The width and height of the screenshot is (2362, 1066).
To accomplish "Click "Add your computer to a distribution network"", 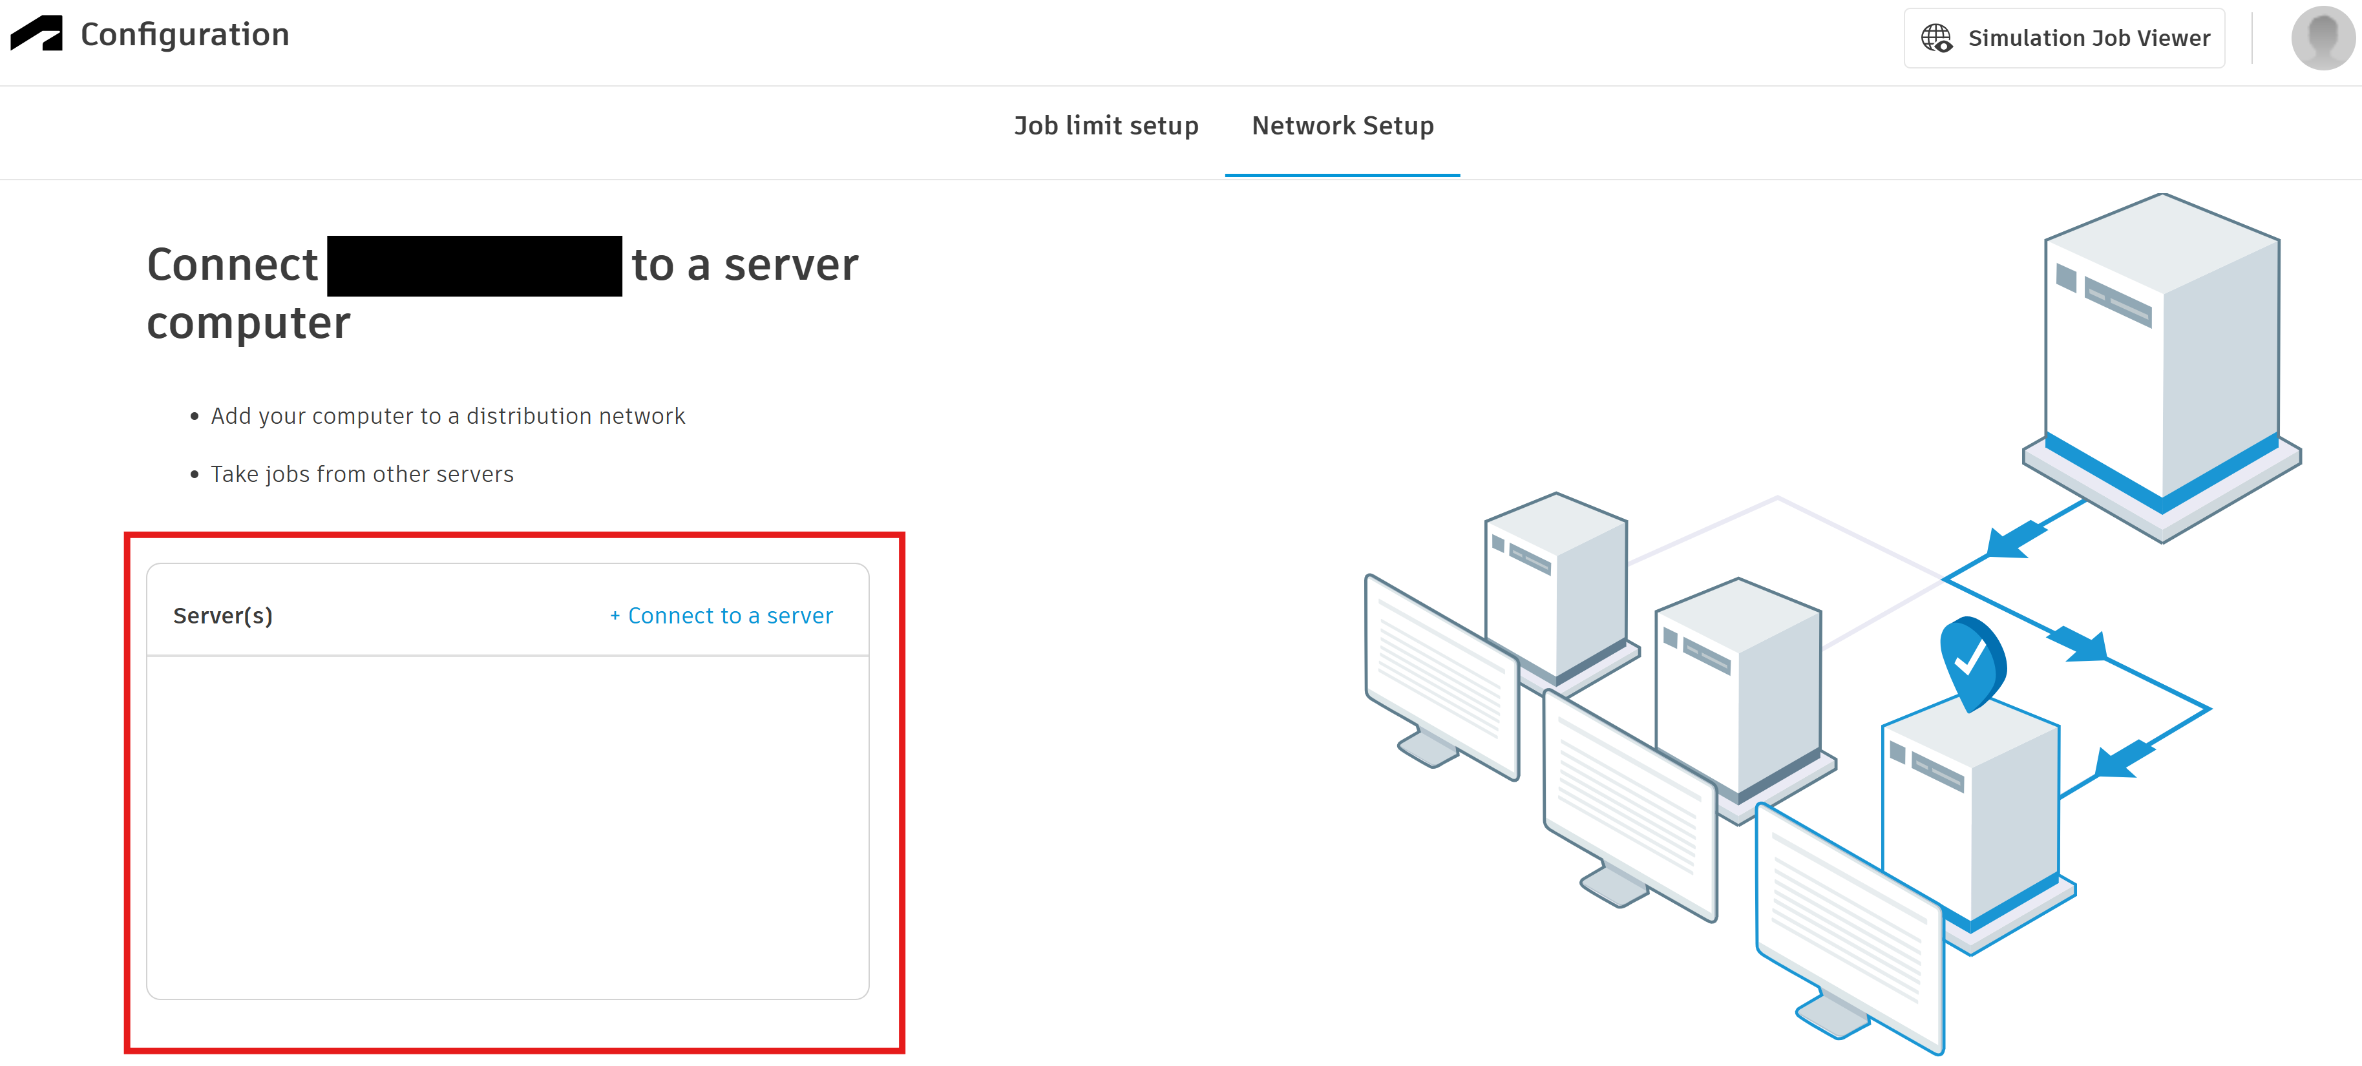I will (x=447, y=416).
